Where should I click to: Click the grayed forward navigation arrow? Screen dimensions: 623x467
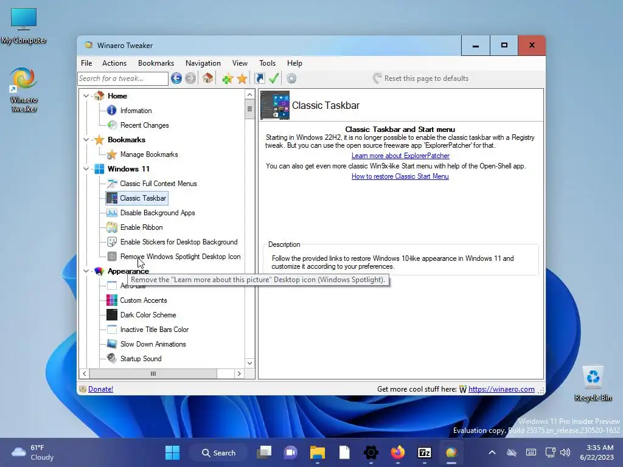190,78
